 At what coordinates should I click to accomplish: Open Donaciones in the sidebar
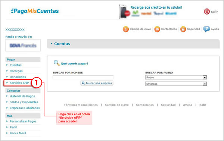pos(18,77)
